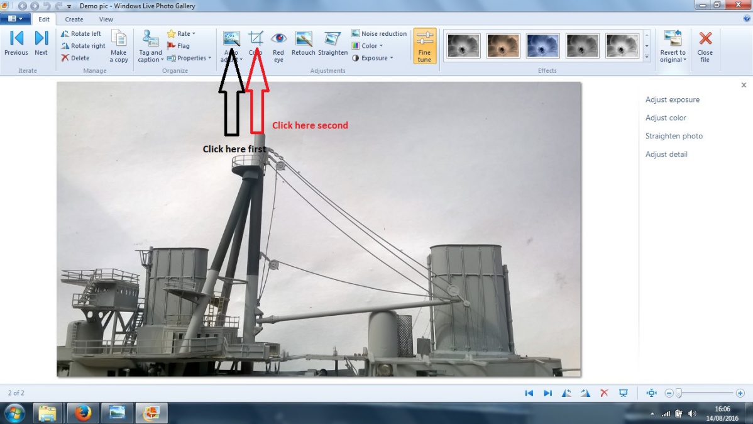This screenshot has height=424, width=753.
Task: Delete the photo using bottom red X
Action: point(604,393)
